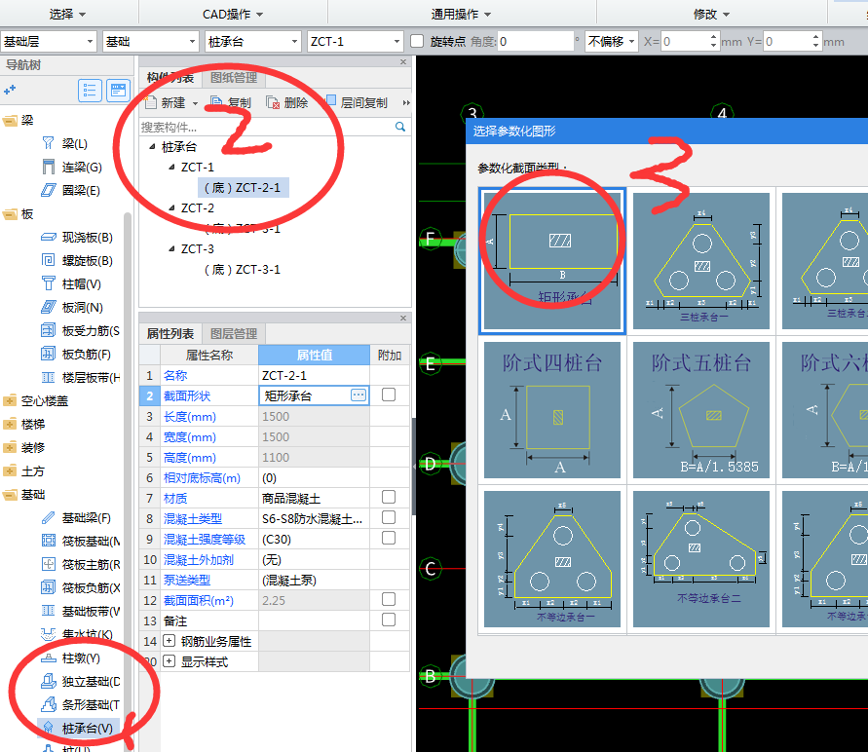Open the 选择 ribbon group menu
Screen dimensions: 868x752
coord(68,14)
